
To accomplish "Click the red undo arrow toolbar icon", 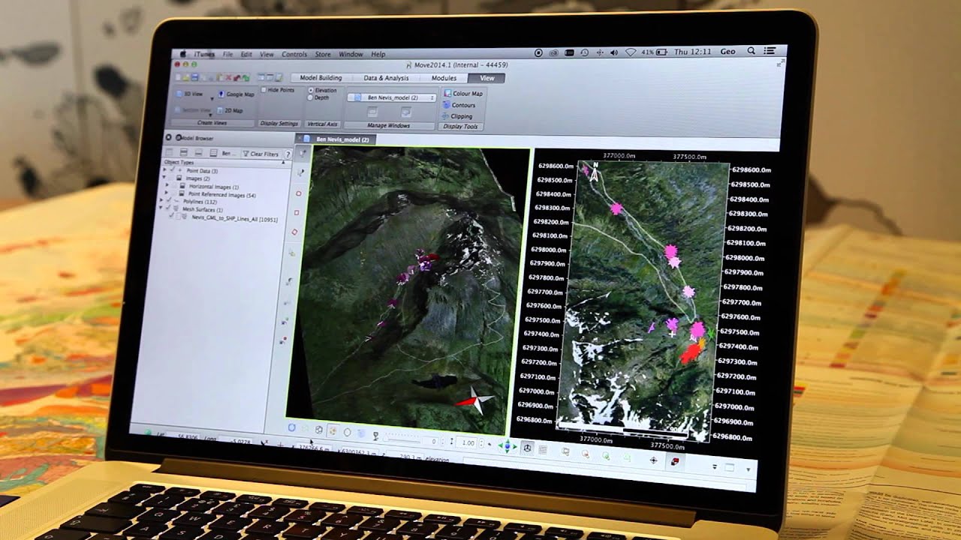I will click(236, 77).
